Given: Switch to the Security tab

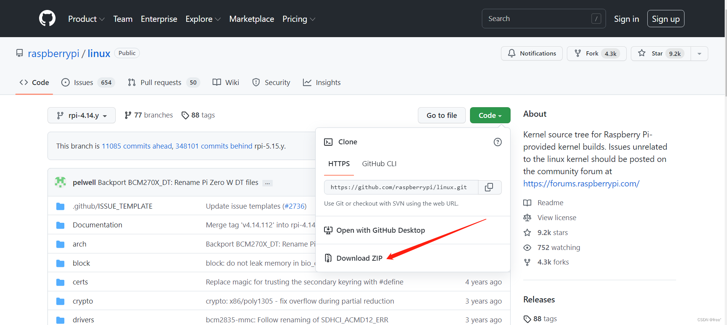Looking at the screenshot, I should [271, 82].
